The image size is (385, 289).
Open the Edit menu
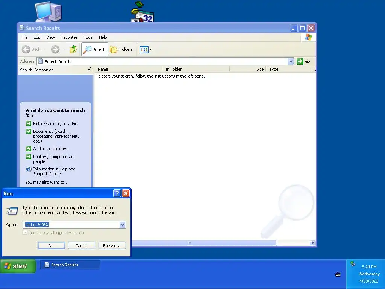(x=37, y=37)
